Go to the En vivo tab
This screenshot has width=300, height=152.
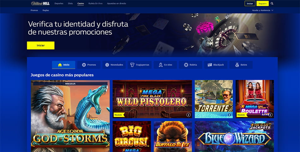[165, 65]
